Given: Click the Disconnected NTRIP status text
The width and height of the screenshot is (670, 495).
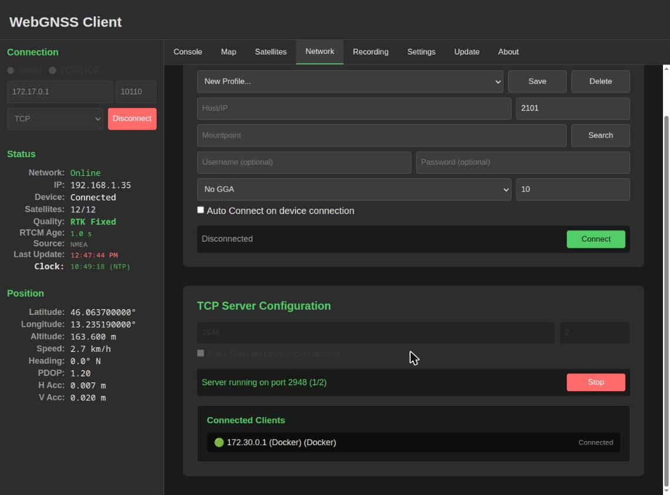Looking at the screenshot, I should [x=227, y=239].
